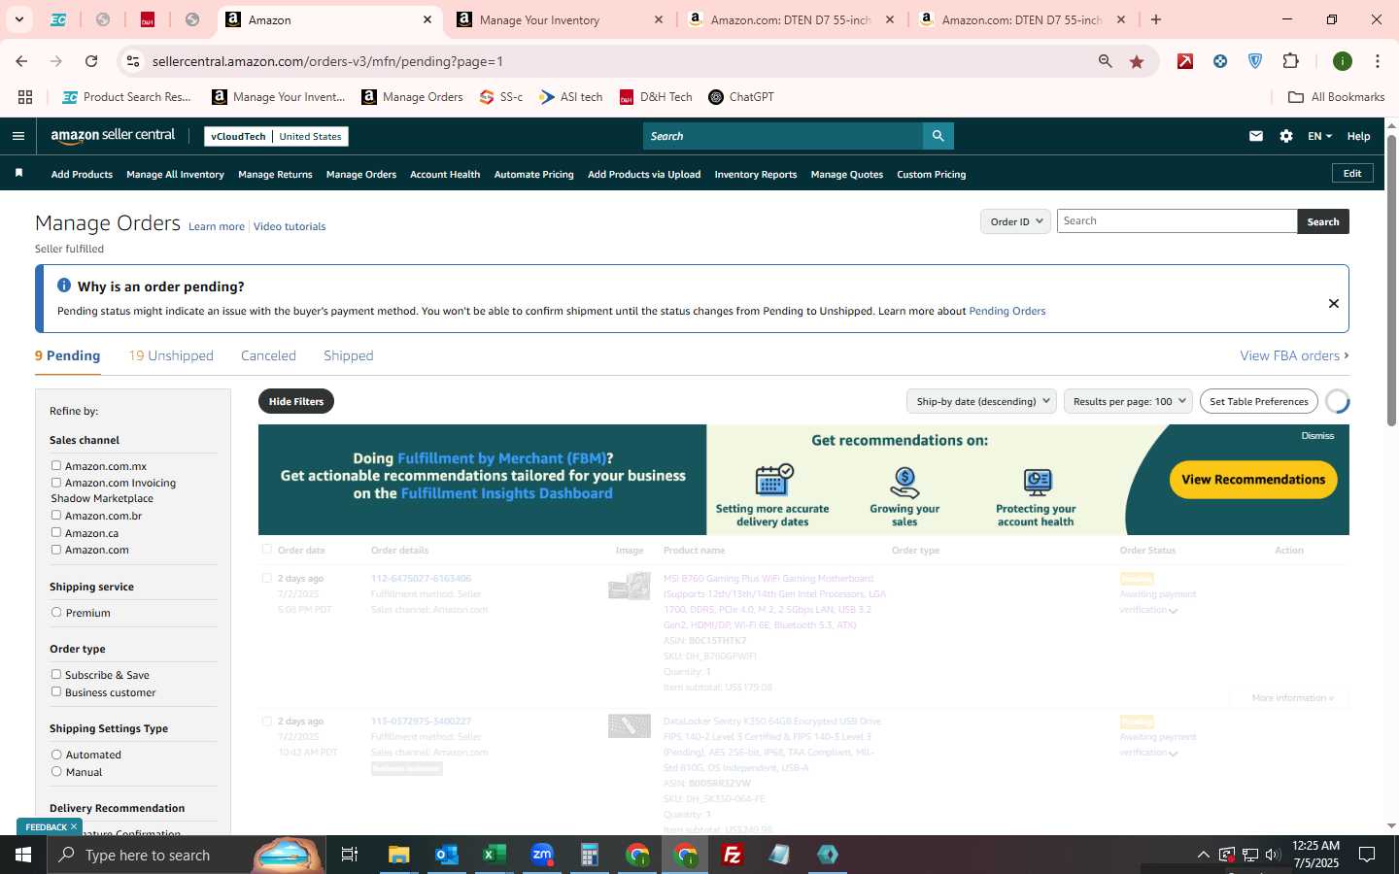Click the info icon in the pending banner
1399x874 pixels.
tap(64, 286)
